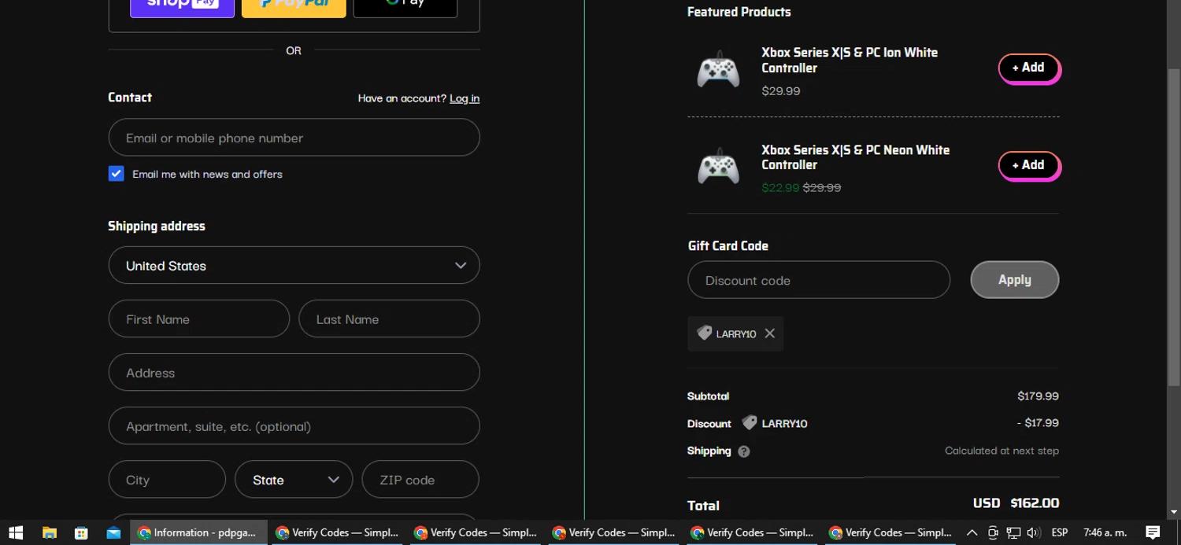Click the Calculated at next step text
Screen dimensions: 1181x545
[1001, 451]
